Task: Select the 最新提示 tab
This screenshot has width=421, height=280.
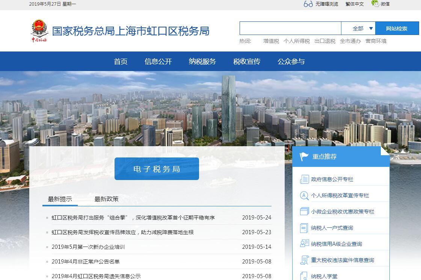Action: (x=60, y=199)
